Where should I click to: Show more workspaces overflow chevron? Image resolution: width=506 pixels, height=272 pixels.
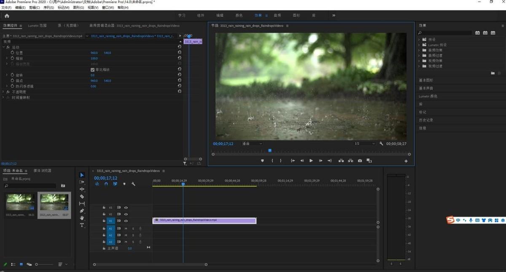click(x=334, y=16)
